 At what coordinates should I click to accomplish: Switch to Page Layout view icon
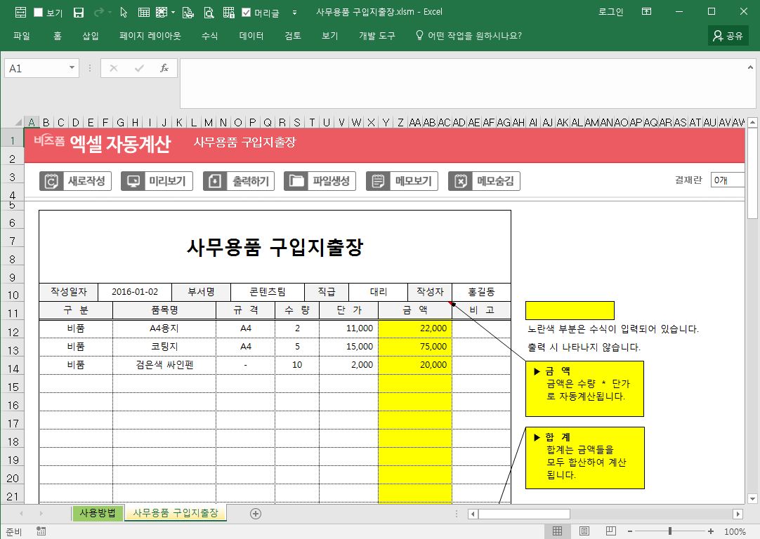click(x=584, y=531)
